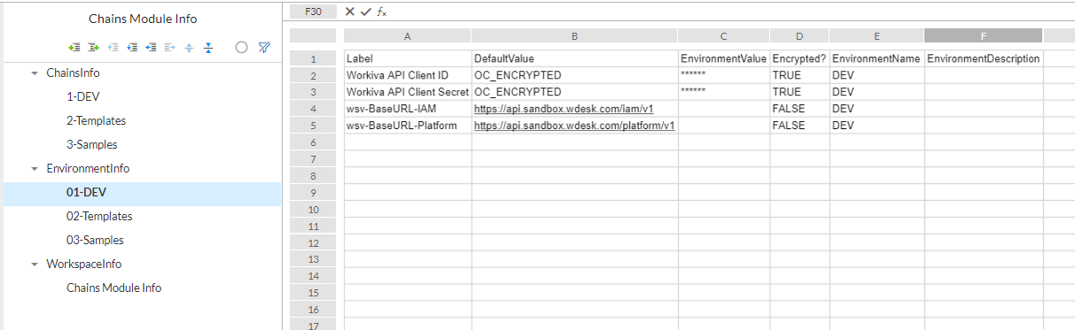
Task: Select the EnvironmentInfo outline item
Action: (88, 168)
